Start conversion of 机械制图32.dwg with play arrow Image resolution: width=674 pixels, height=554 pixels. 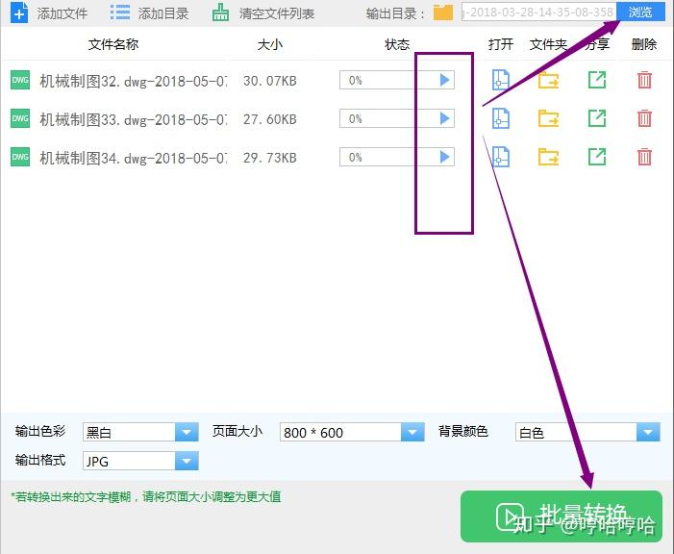click(x=444, y=80)
